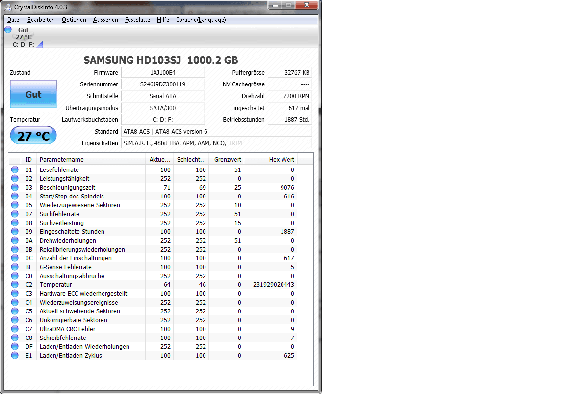Click the Schlecht... column header

tap(191, 159)
